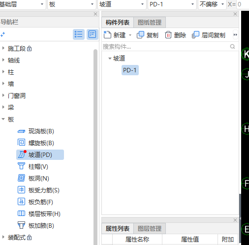Show more toolbar items via double arrow
Screen dimensions: 249x245
235,35
